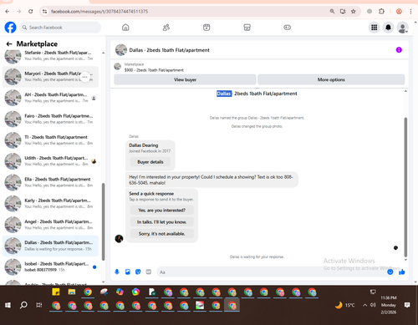418x325 pixels.
Task: Open the browser extensions puzzle icon
Action: click(x=381, y=12)
